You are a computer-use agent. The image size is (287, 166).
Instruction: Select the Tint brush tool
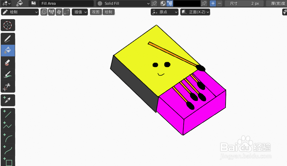pos(8,74)
